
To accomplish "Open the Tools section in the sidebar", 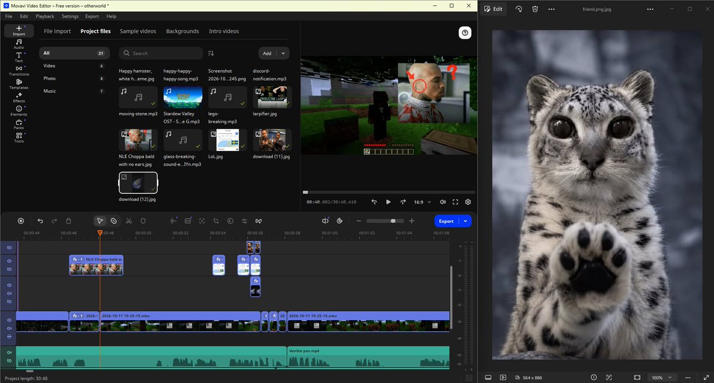I will [x=19, y=137].
